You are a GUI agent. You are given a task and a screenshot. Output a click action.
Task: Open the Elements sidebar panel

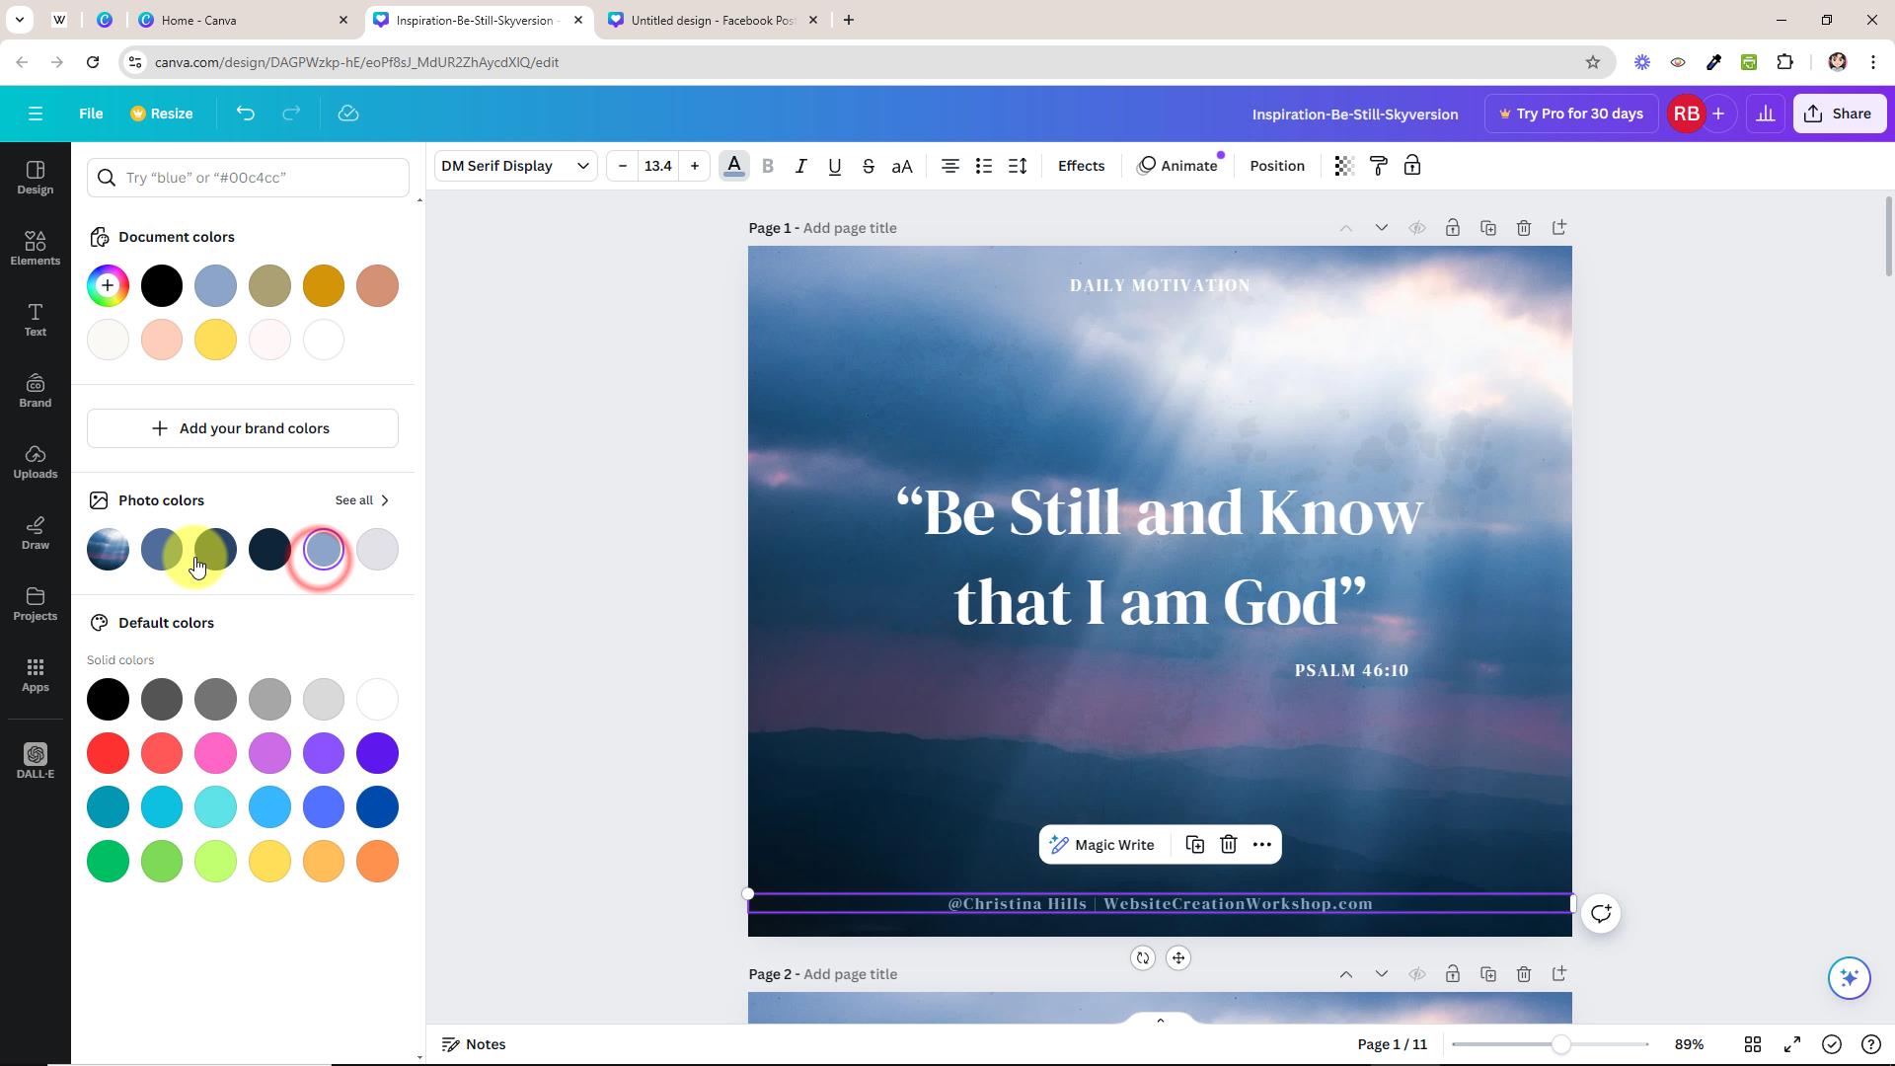[x=36, y=248]
